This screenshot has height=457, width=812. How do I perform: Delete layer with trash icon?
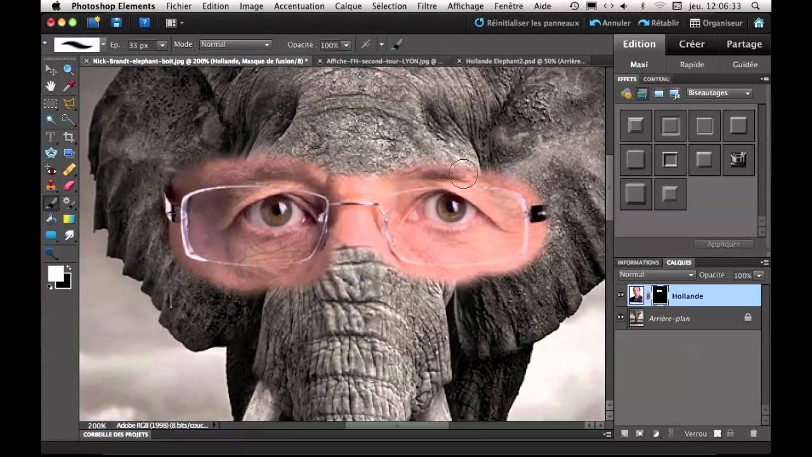tap(754, 434)
